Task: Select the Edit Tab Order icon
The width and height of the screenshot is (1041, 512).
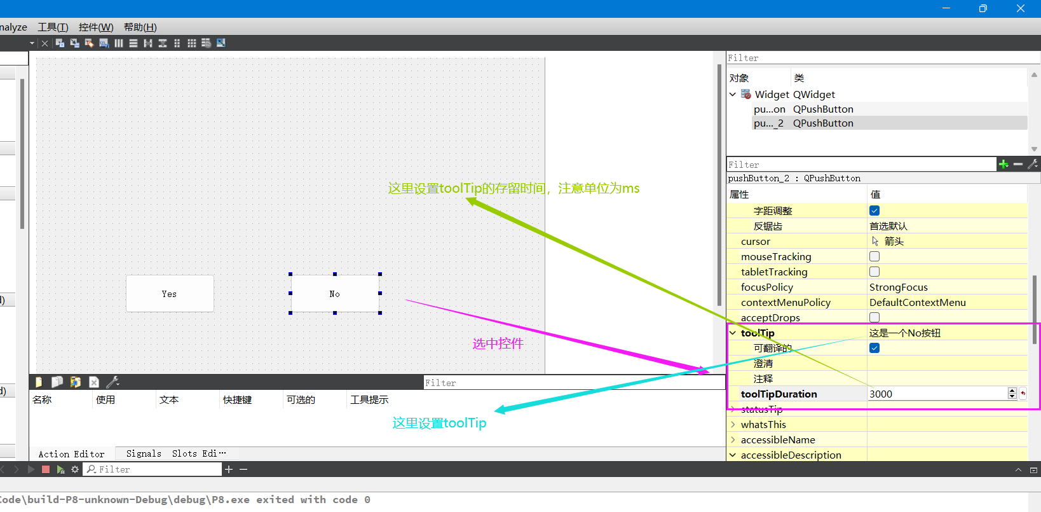Action: [x=104, y=43]
